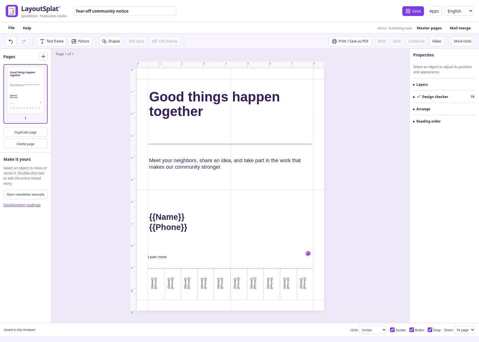Click Duplicate page button

coord(25,132)
